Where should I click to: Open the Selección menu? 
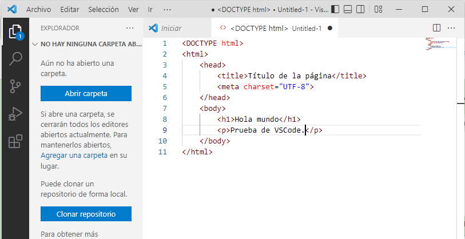click(x=104, y=10)
